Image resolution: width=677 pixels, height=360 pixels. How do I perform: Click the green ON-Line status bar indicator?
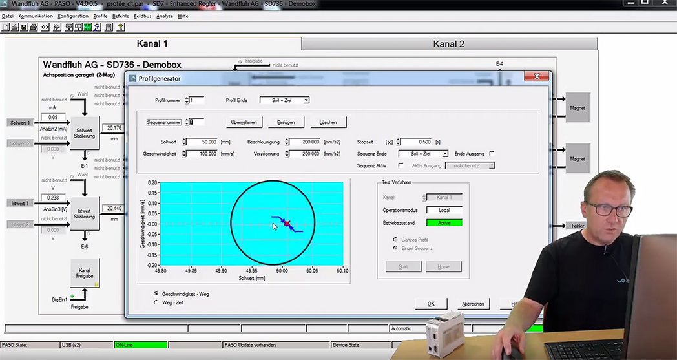pos(141,345)
